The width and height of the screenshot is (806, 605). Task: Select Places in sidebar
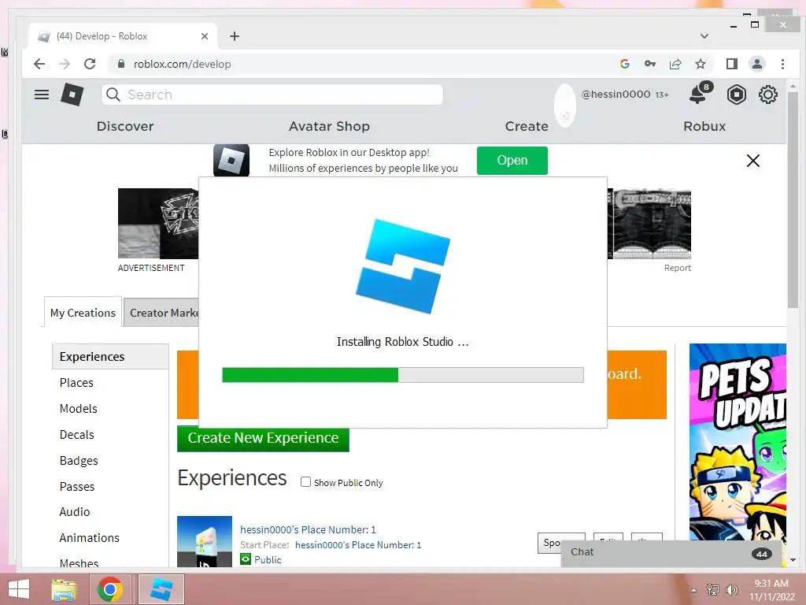[76, 383]
